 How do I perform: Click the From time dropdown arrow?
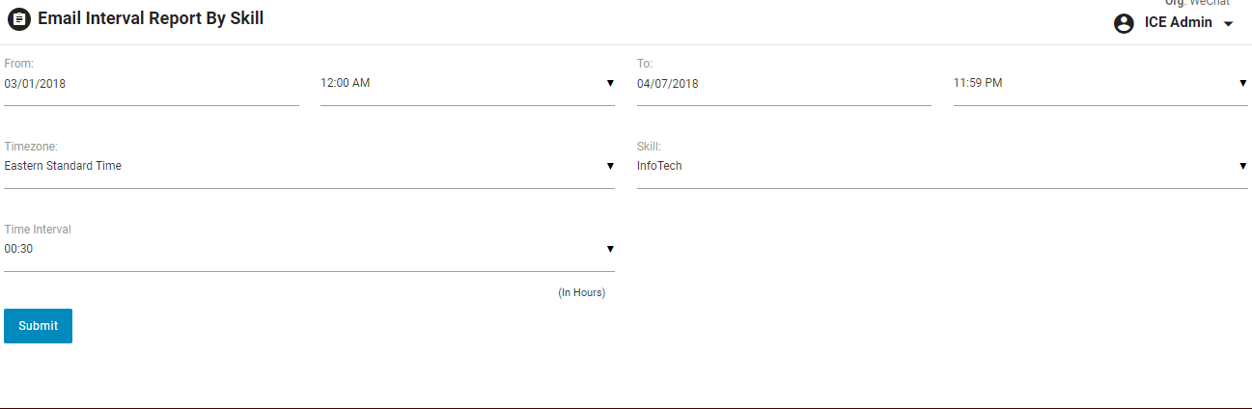pyautogui.click(x=610, y=83)
